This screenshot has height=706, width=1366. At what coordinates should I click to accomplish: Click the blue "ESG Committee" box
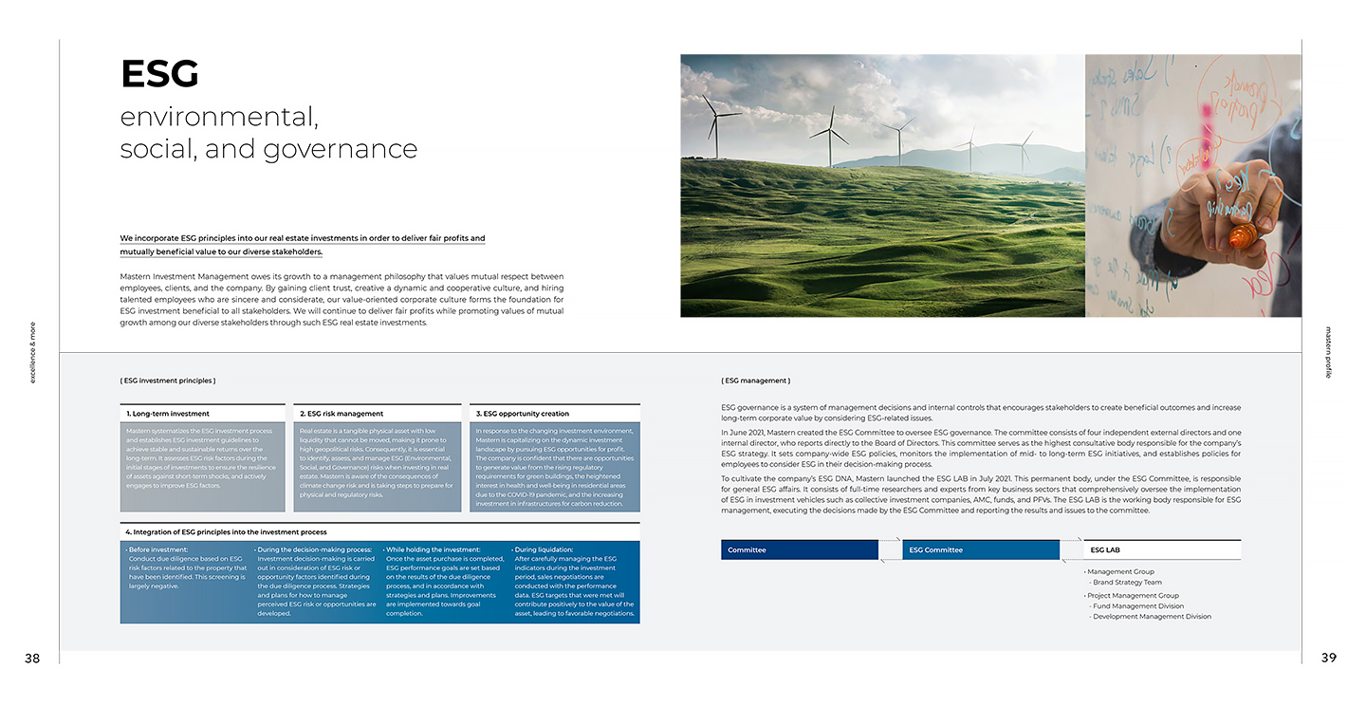click(x=981, y=549)
